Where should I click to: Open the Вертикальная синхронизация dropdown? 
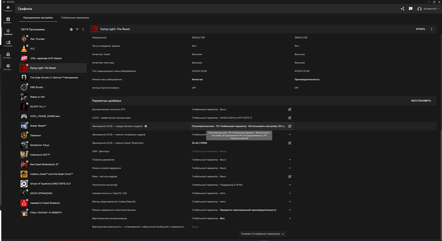click(290, 218)
